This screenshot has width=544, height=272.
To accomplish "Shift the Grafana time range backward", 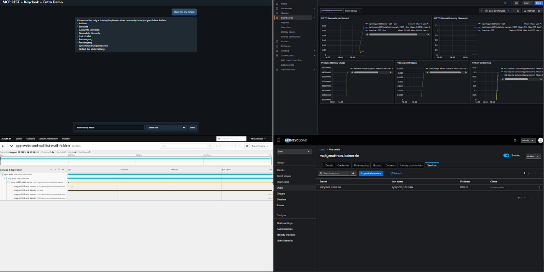I will tap(482, 10).
